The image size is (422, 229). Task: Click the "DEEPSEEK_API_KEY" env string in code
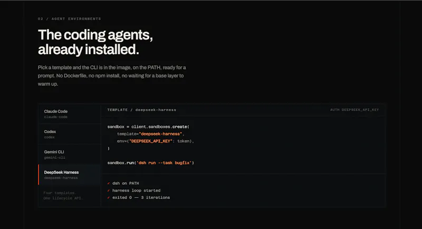click(x=151, y=141)
